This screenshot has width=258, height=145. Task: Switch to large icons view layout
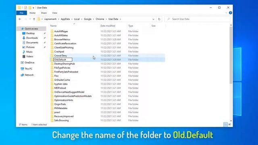tap(230, 124)
